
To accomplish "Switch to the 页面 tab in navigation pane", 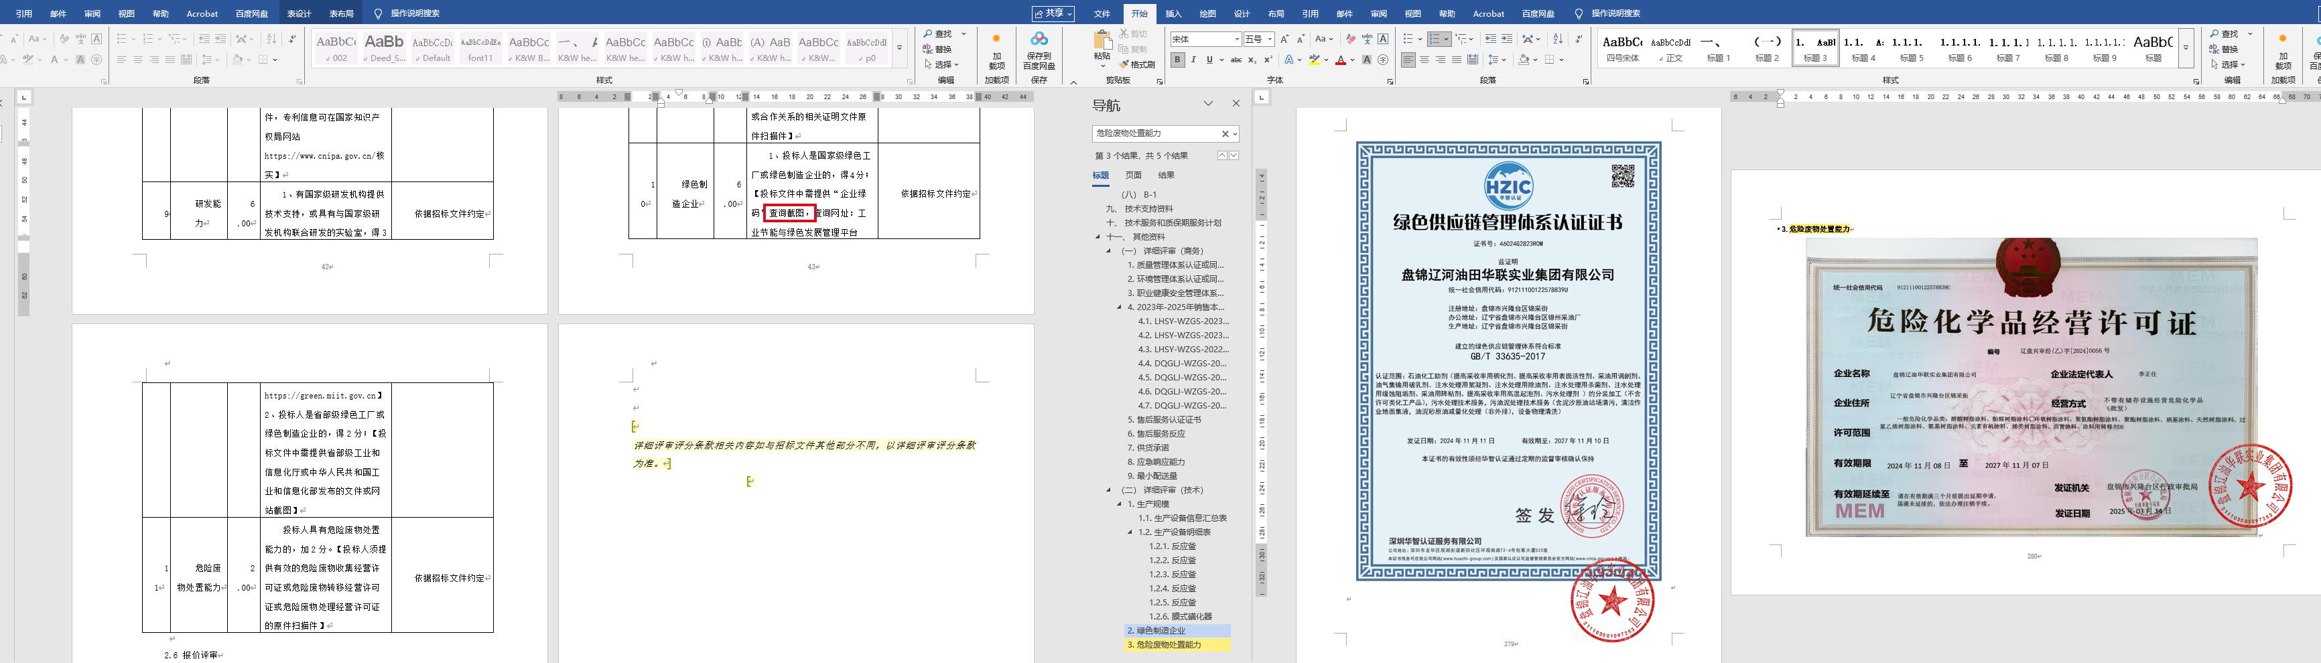I will coord(1134,175).
